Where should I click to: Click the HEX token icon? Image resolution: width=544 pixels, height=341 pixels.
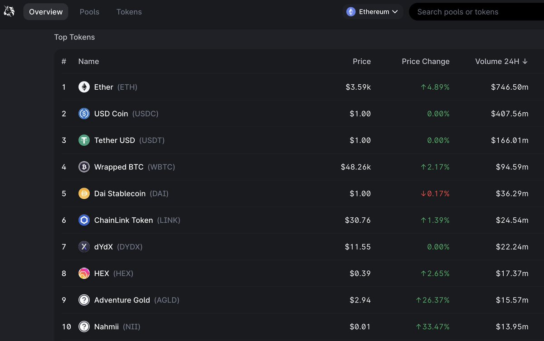84,274
